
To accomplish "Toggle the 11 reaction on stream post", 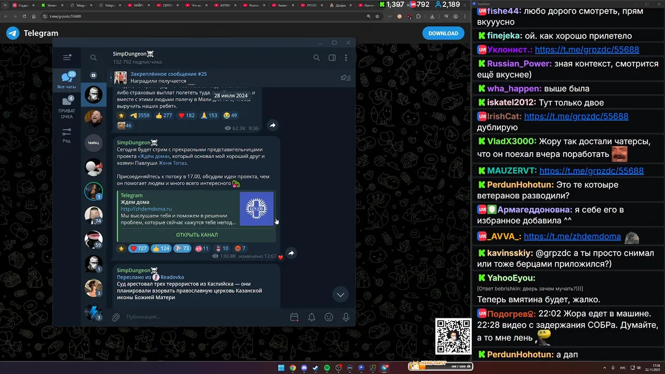I will click(202, 248).
